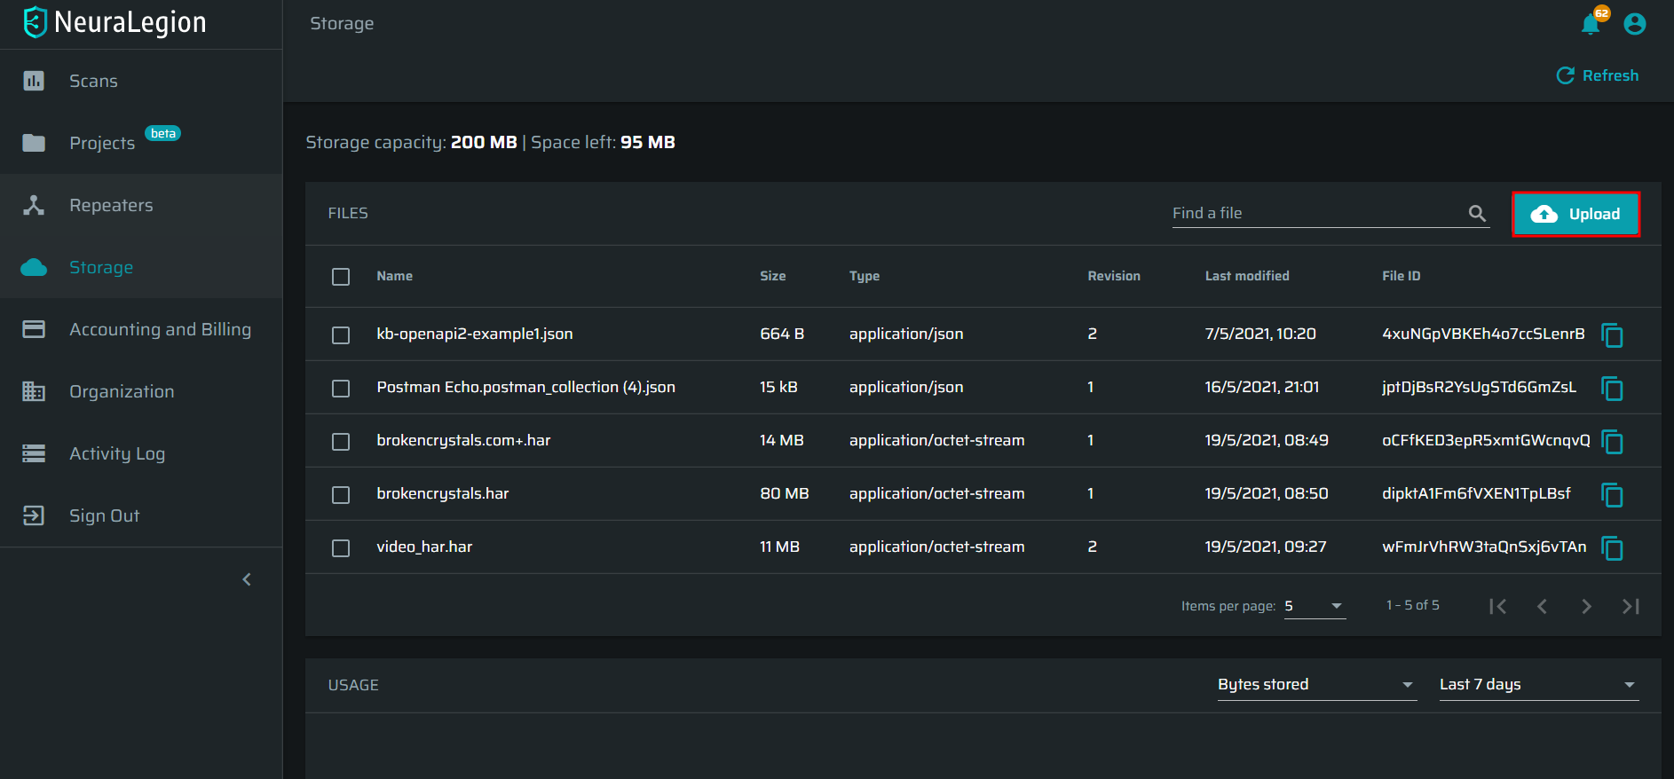The width and height of the screenshot is (1674, 779).
Task: Click file name brokencrystals.har
Action: [442, 493]
